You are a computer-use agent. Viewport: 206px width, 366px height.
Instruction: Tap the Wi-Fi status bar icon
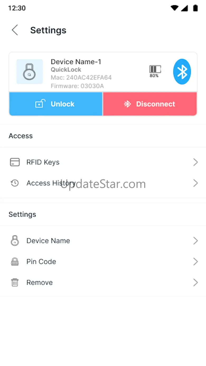coord(175,8)
